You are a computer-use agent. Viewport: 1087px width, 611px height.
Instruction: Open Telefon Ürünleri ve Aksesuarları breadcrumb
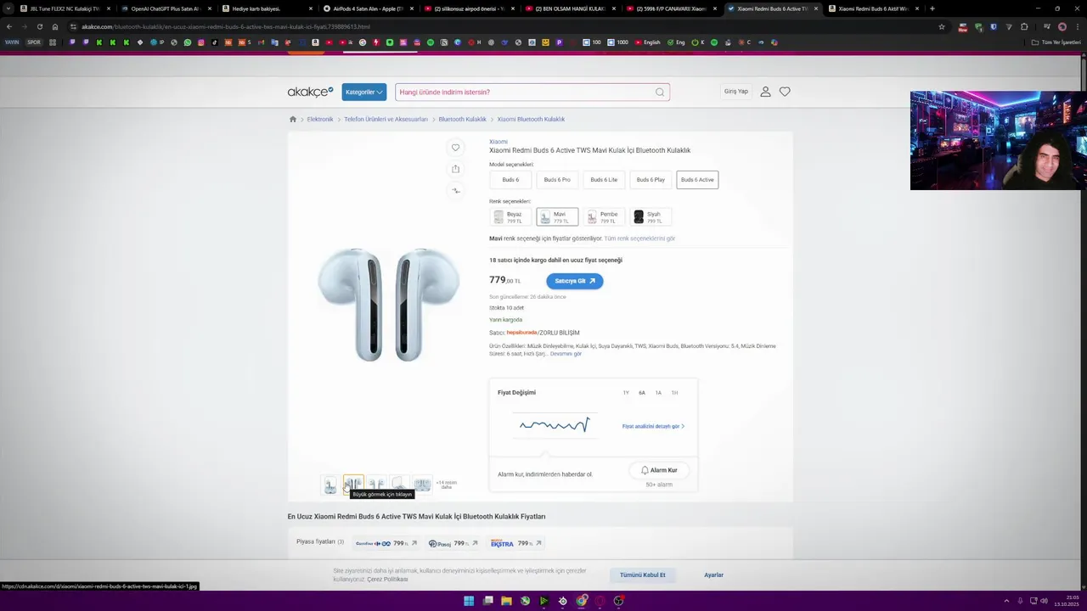[x=386, y=120]
